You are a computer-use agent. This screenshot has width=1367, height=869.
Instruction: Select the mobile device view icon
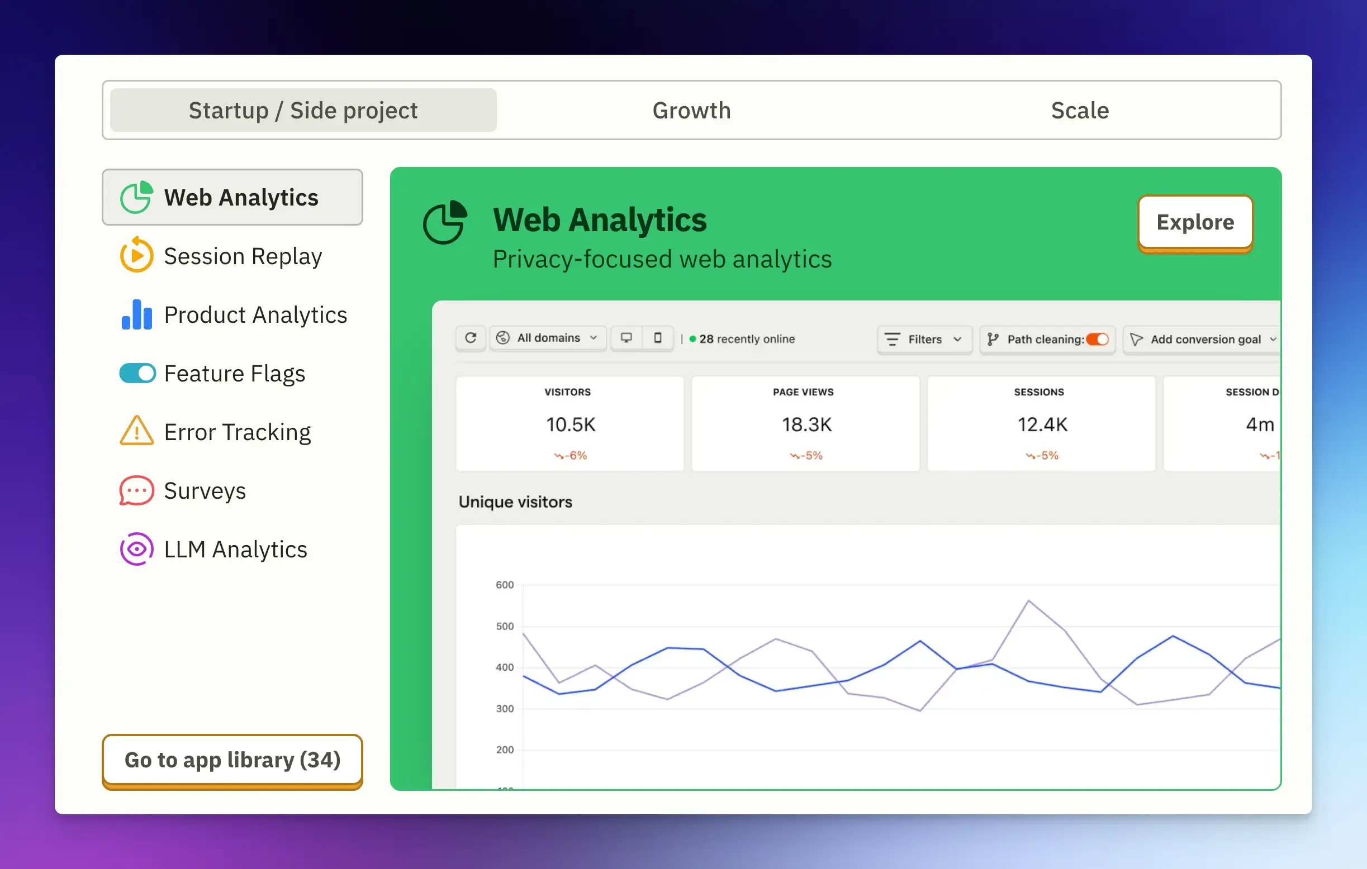pyautogui.click(x=657, y=338)
